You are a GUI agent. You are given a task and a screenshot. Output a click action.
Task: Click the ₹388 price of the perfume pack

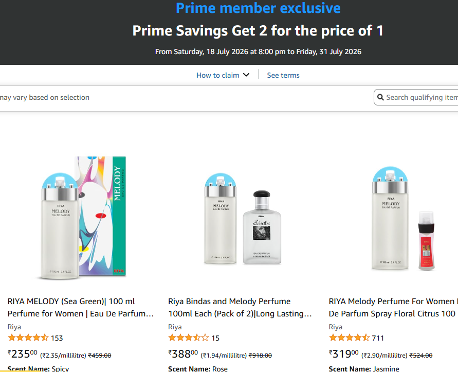pos(183,354)
